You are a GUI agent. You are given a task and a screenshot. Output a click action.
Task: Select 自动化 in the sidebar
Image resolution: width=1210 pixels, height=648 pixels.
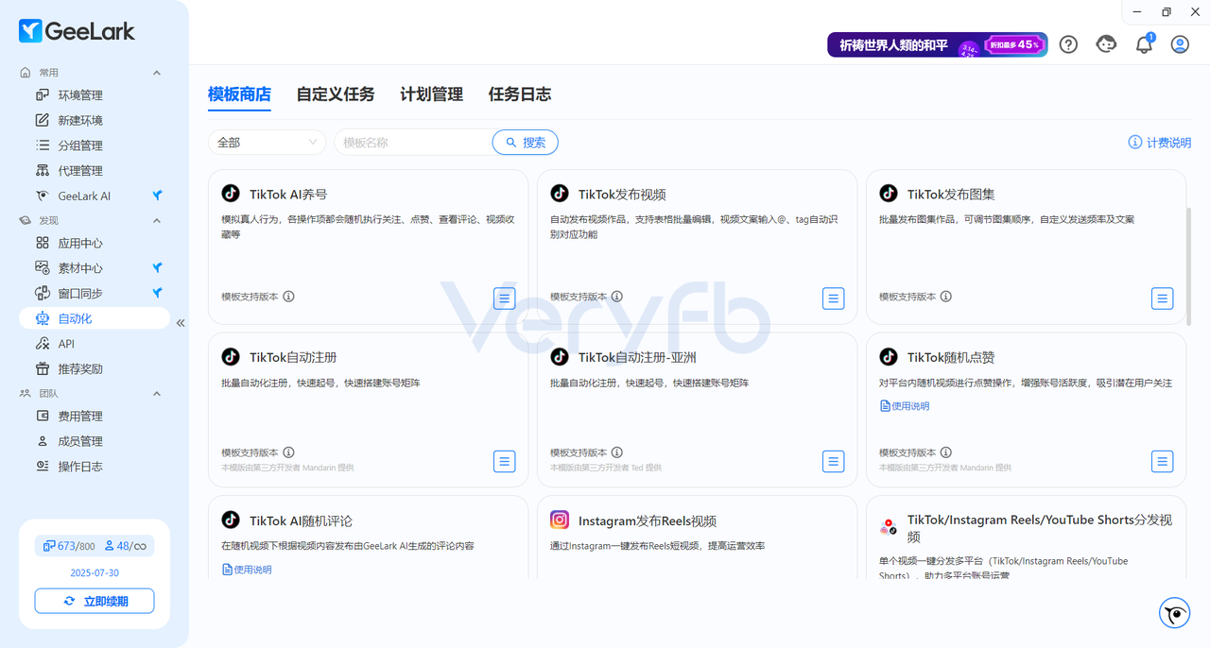(x=95, y=318)
